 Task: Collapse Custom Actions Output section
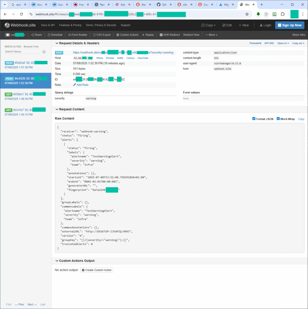[75, 261]
